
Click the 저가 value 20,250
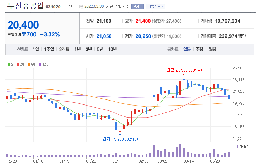point(143,36)
